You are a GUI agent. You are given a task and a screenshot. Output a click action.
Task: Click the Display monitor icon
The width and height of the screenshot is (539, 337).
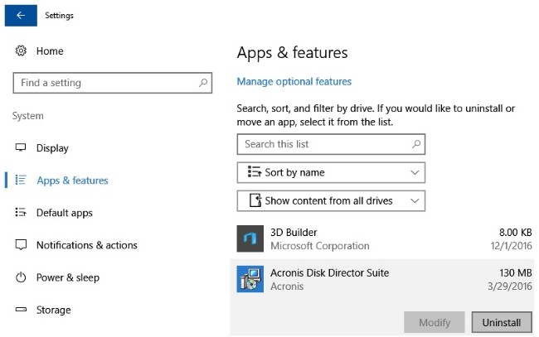tap(21, 147)
